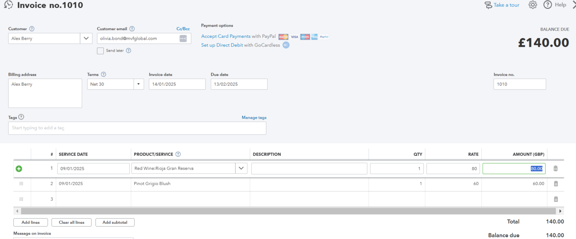Click the Help question mark icon
Screen dimensions: 576x239
pyautogui.click(x=548, y=4)
